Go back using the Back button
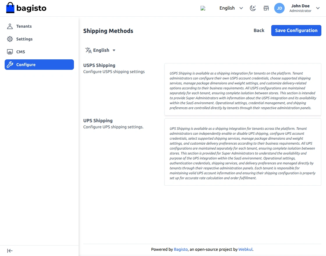Screen dimensions: 326x256 pos(259,31)
